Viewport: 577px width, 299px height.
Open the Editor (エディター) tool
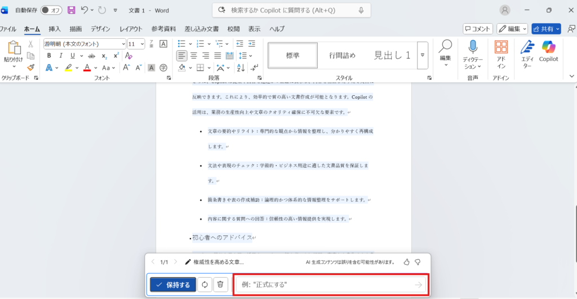tap(527, 50)
